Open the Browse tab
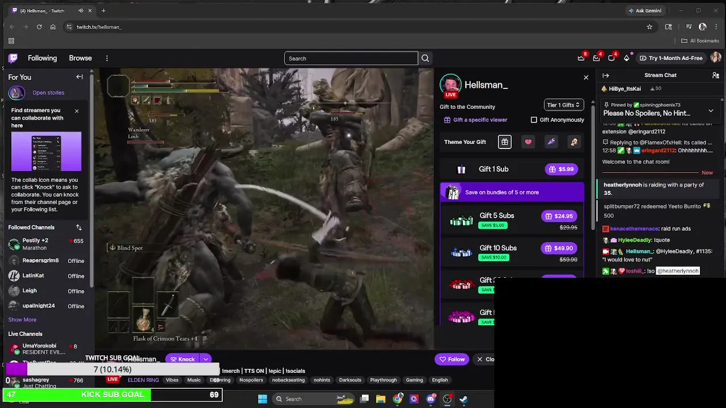The height and width of the screenshot is (408, 726). pos(81,58)
